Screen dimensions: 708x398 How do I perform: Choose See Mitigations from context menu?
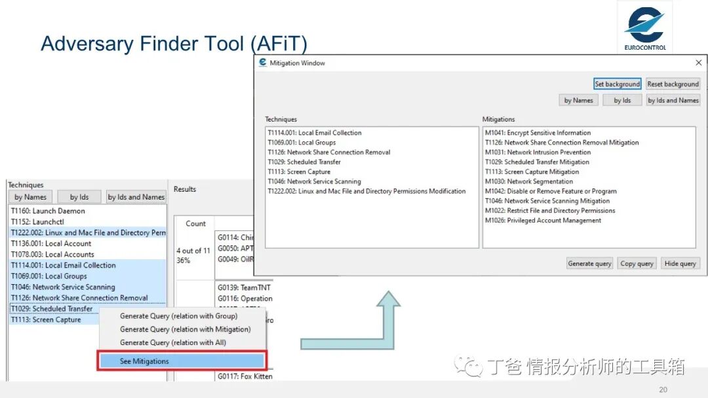(x=182, y=361)
